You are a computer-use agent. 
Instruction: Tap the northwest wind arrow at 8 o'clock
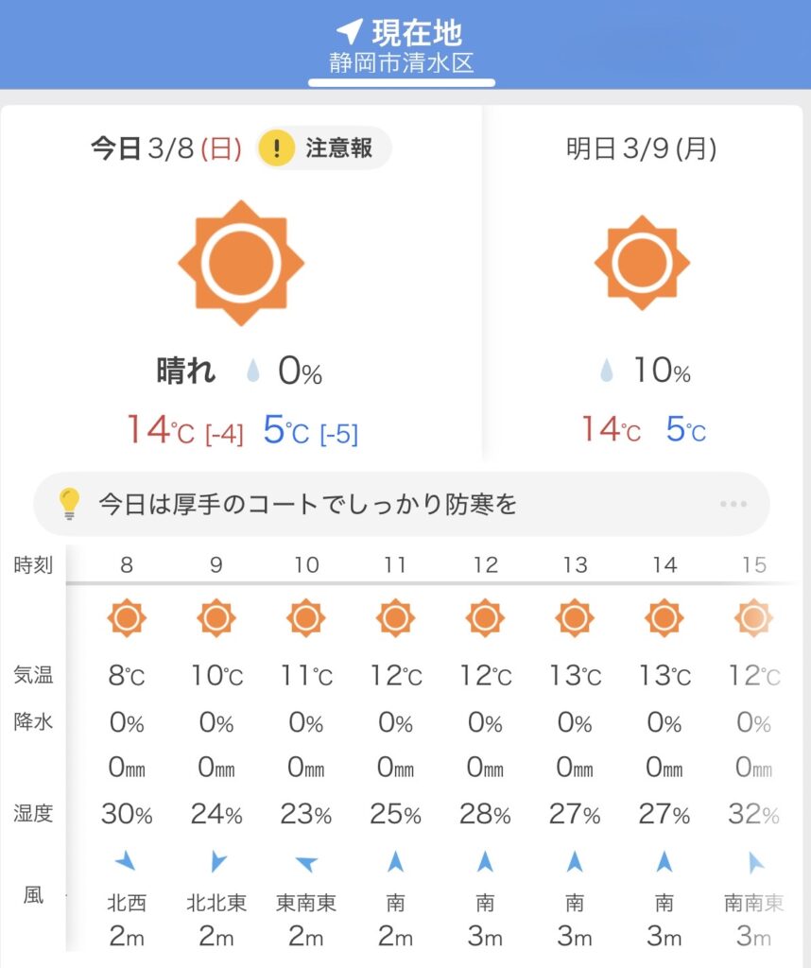(127, 861)
